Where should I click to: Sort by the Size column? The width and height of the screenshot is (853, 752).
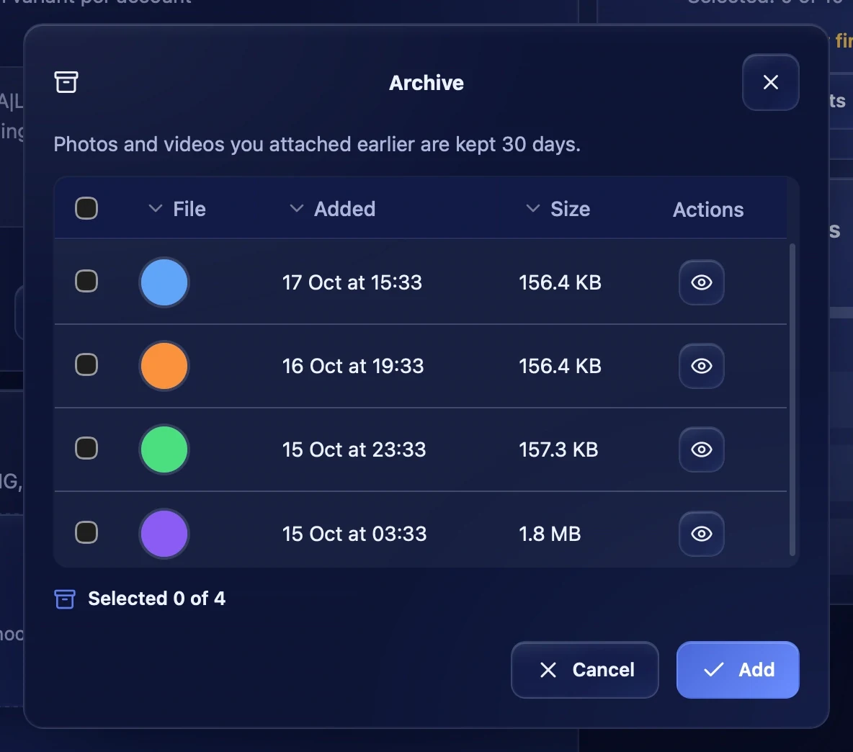[x=558, y=209]
